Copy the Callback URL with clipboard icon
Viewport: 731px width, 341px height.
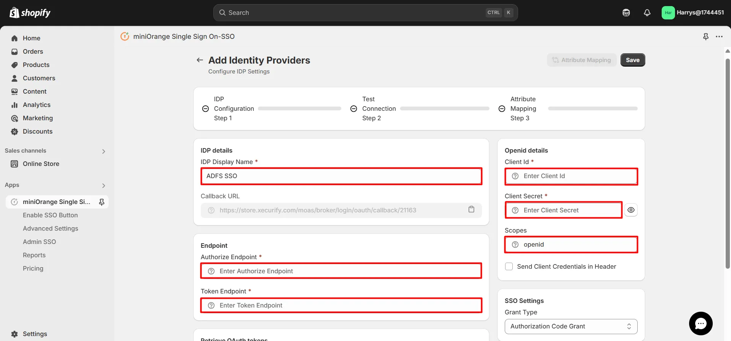(x=471, y=209)
